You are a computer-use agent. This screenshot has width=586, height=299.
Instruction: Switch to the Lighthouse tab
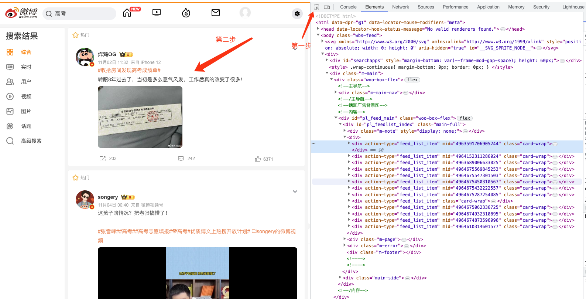tap(573, 7)
